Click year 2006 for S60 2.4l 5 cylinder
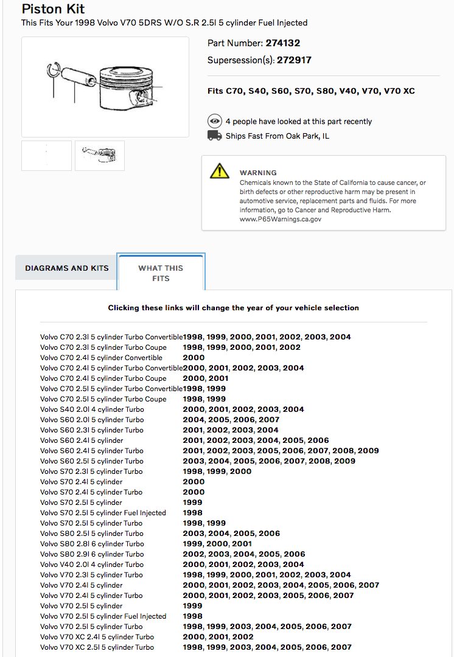The image size is (454, 657). [x=318, y=440]
